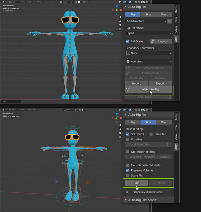Screen dimensions: 201x212
Task: Open Secondary Controllers None dropdown
Action: [x=148, y=53]
